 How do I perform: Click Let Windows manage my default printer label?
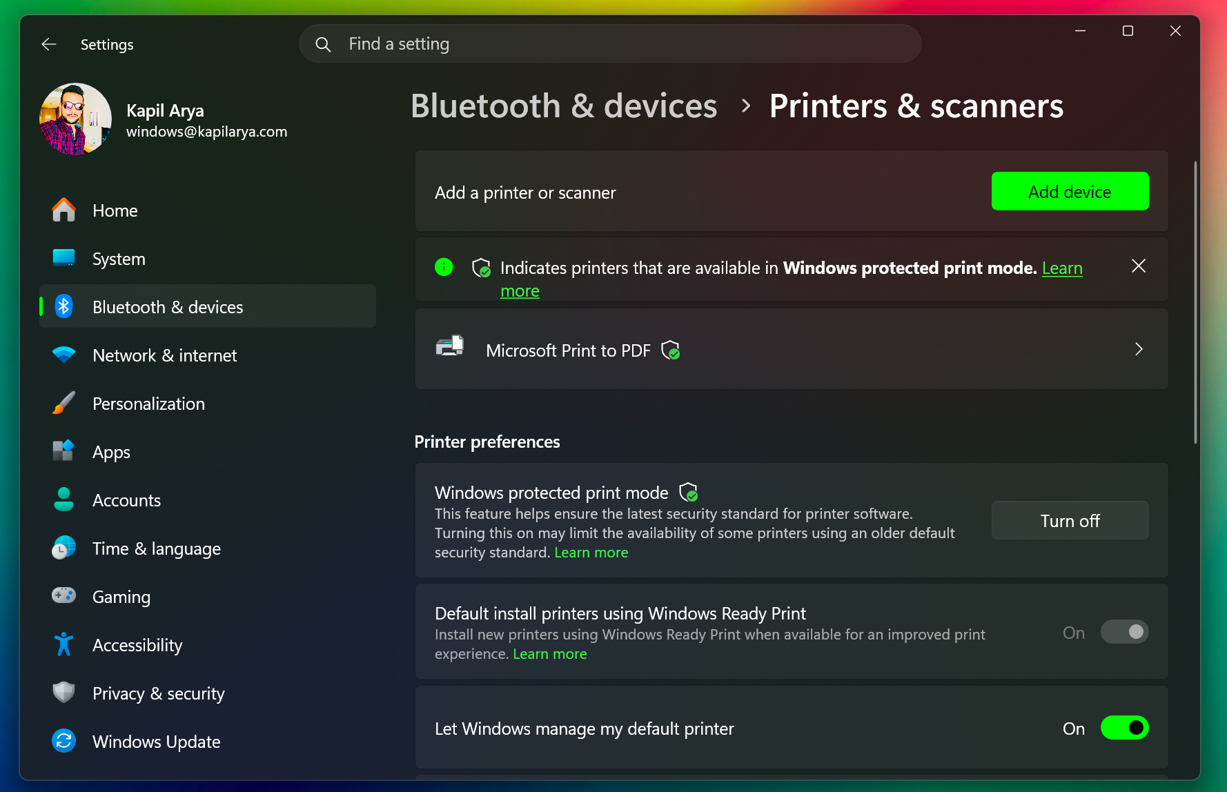pyautogui.click(x=585, y=729)
